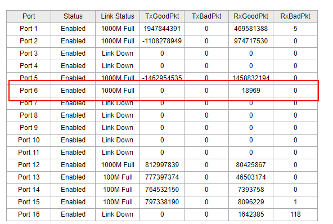The image size is (333, 224).
Task: Select the Port 4 cell
Action: pos(29,66)
